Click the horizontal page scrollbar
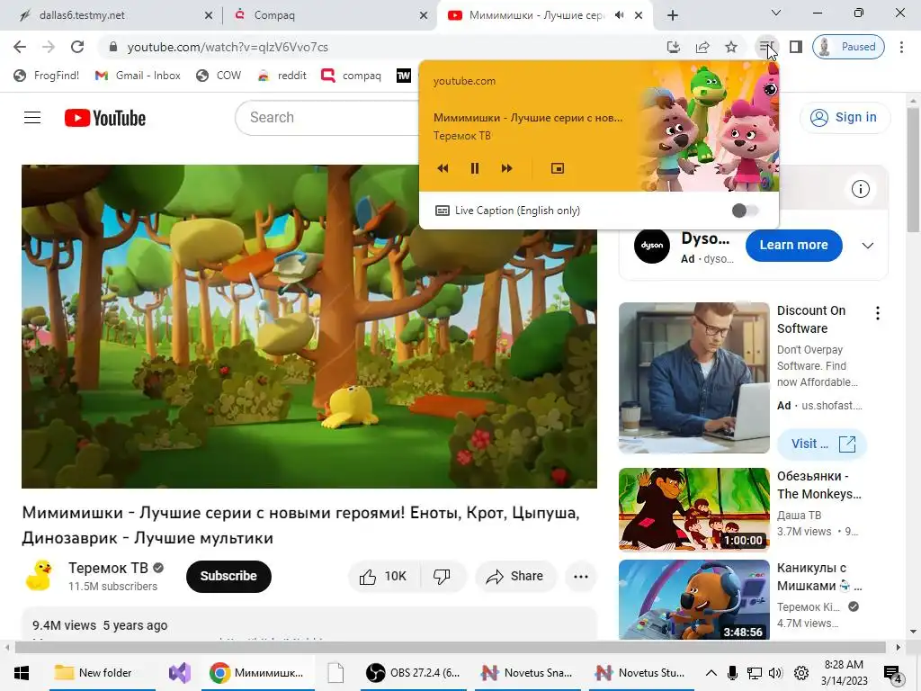Image resolution: width=921 pixels, height=691 pixels. (x=452, y=647)
